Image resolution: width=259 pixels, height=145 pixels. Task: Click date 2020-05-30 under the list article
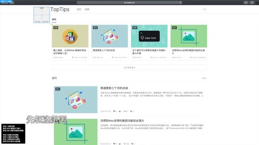pos(106,111)
